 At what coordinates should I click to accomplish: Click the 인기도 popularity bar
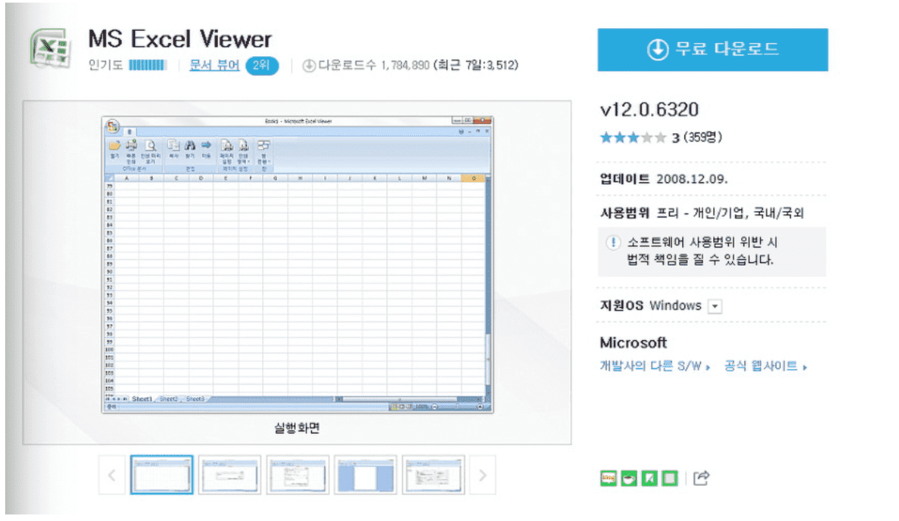[x=147, y=65]
